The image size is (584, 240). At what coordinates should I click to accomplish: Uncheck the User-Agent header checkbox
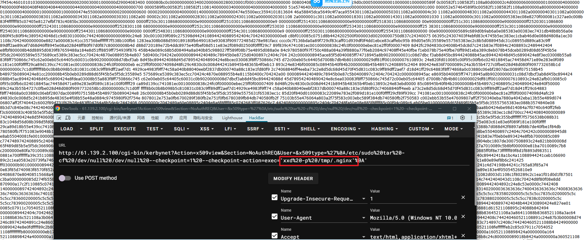[275, 216]
